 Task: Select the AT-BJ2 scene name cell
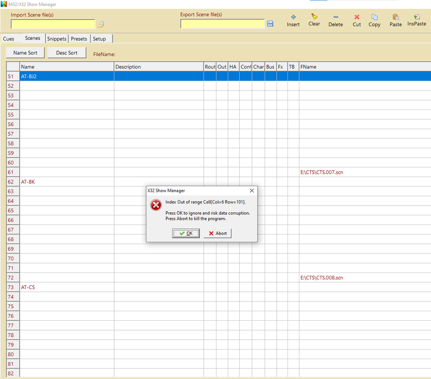point(67,76)
